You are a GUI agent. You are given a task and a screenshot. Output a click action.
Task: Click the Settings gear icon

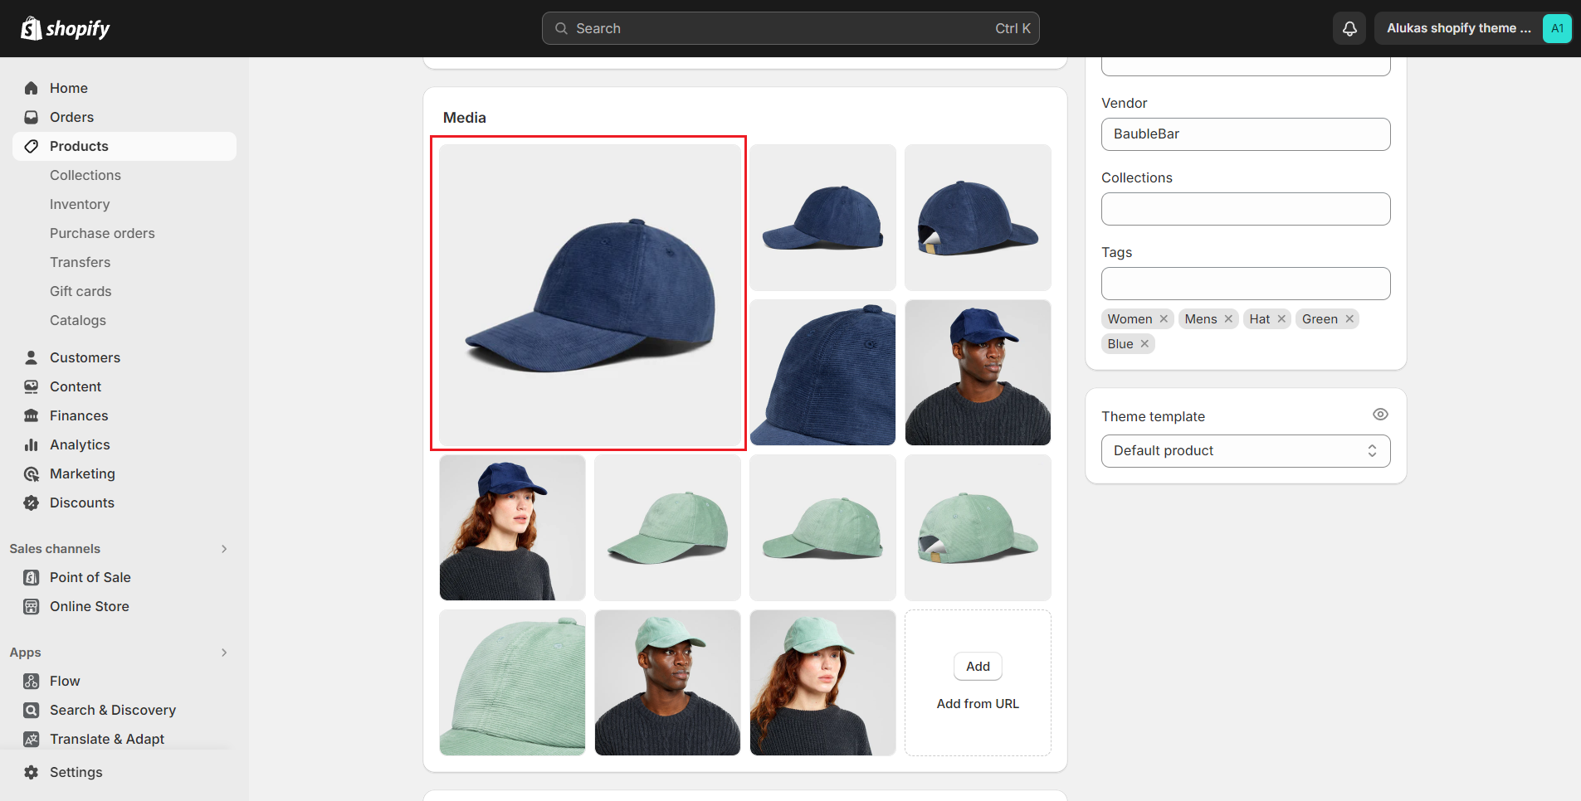[32, 772]
